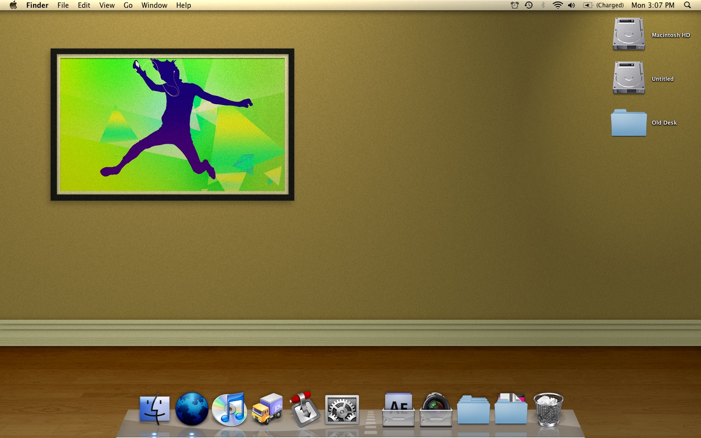Viewport: 701px width, 438px height.
Task: Click the Mon 3:07 PM clock
Action: 653,5
